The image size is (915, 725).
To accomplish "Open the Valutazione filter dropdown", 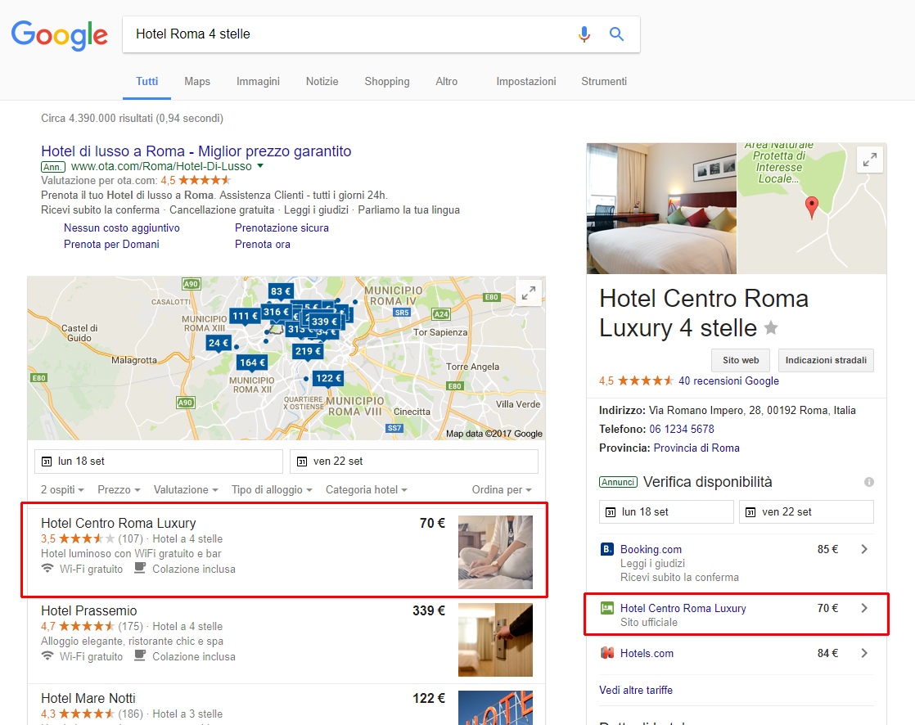I will pyautogui.click(x=186, y=490).
